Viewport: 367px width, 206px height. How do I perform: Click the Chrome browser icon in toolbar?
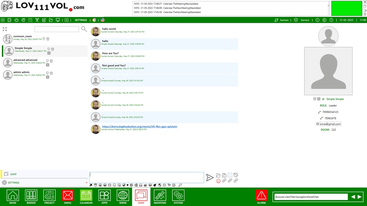94,20
